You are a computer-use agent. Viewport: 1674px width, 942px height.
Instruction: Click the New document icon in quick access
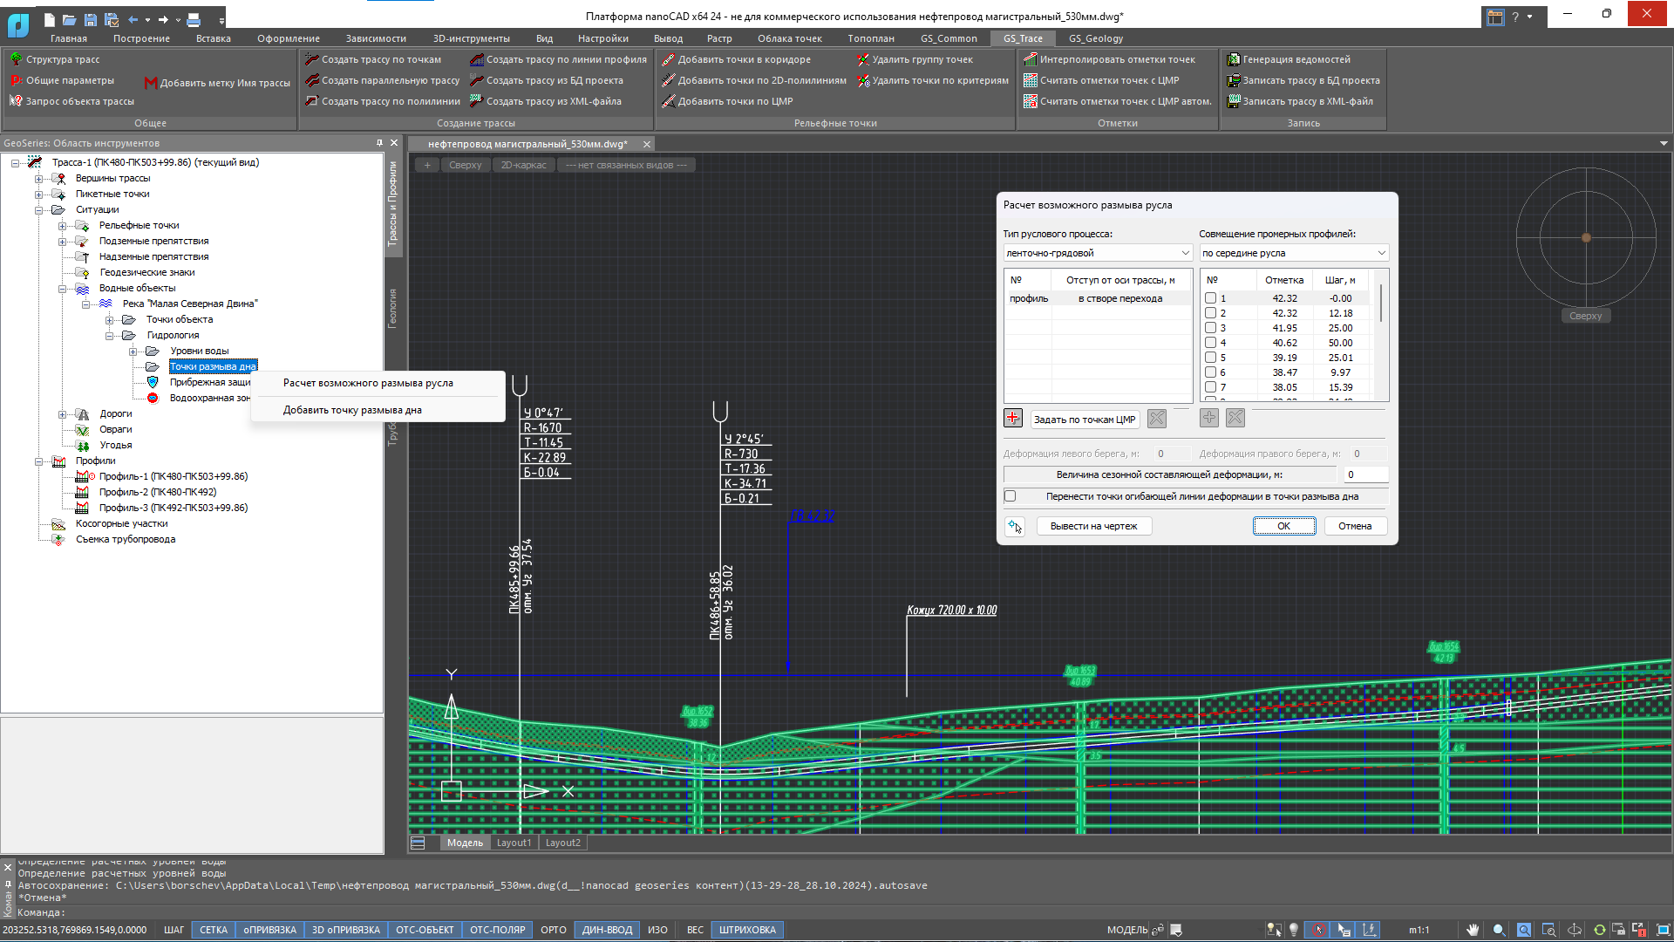(49, 19)
